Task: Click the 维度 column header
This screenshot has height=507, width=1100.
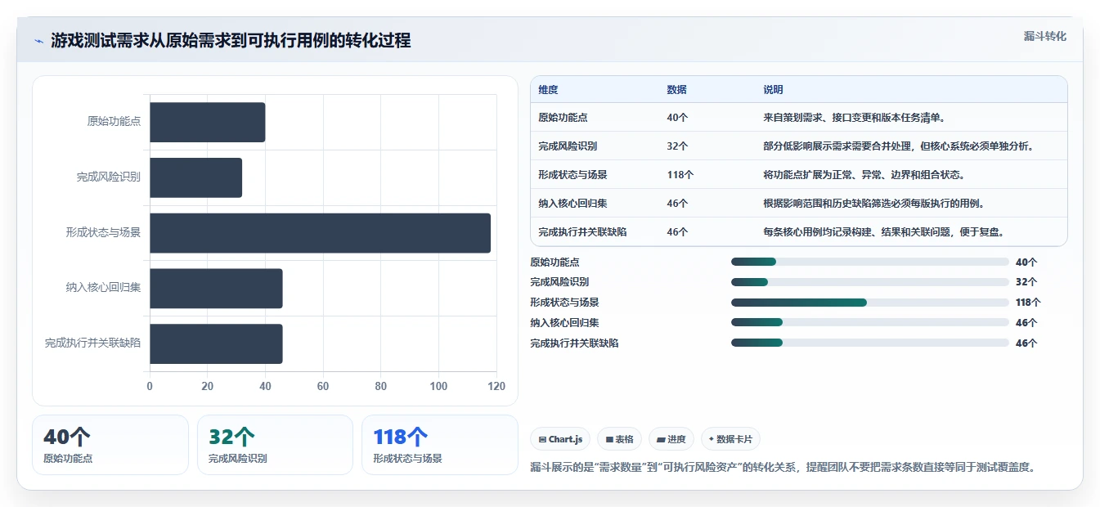Action: 548,90
